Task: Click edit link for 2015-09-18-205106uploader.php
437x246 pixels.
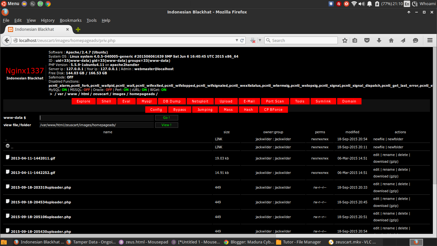Action: click(376, 213)
